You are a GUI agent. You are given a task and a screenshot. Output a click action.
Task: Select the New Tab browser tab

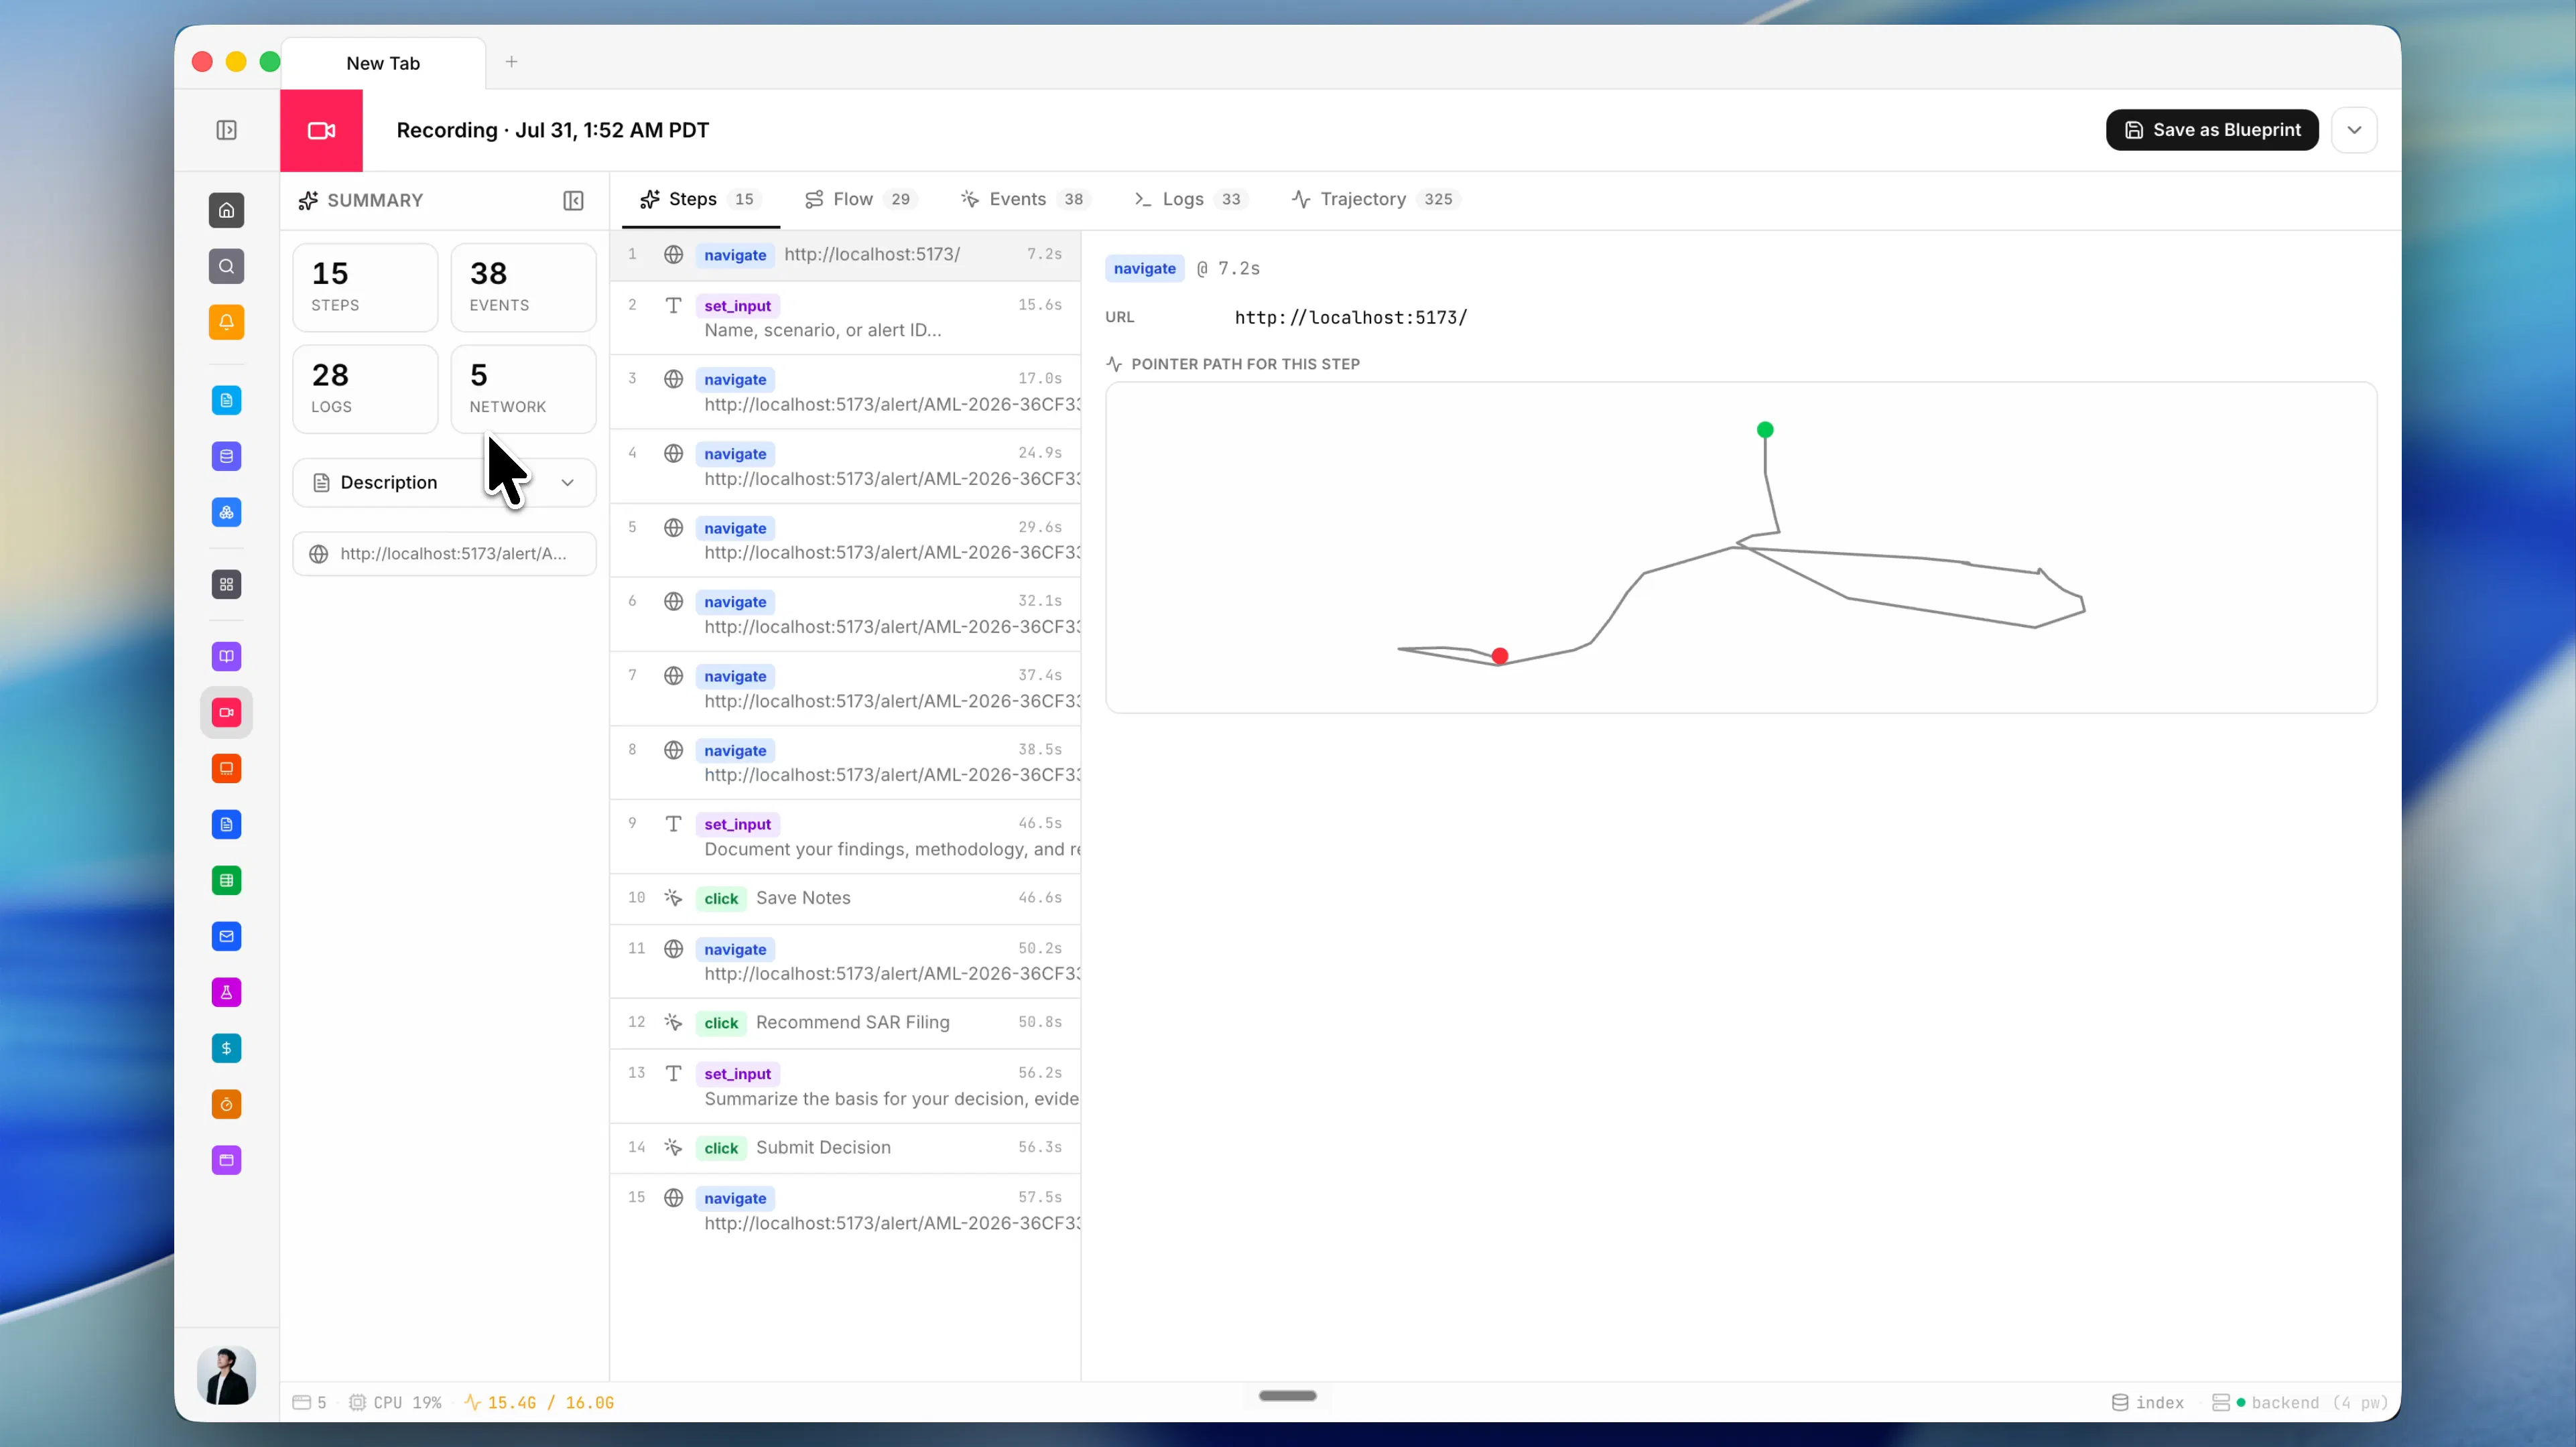383,63
